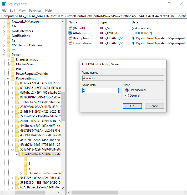
Task: Click the tree pane vertical scrollbar thumb
Action: tap(63, 106)
